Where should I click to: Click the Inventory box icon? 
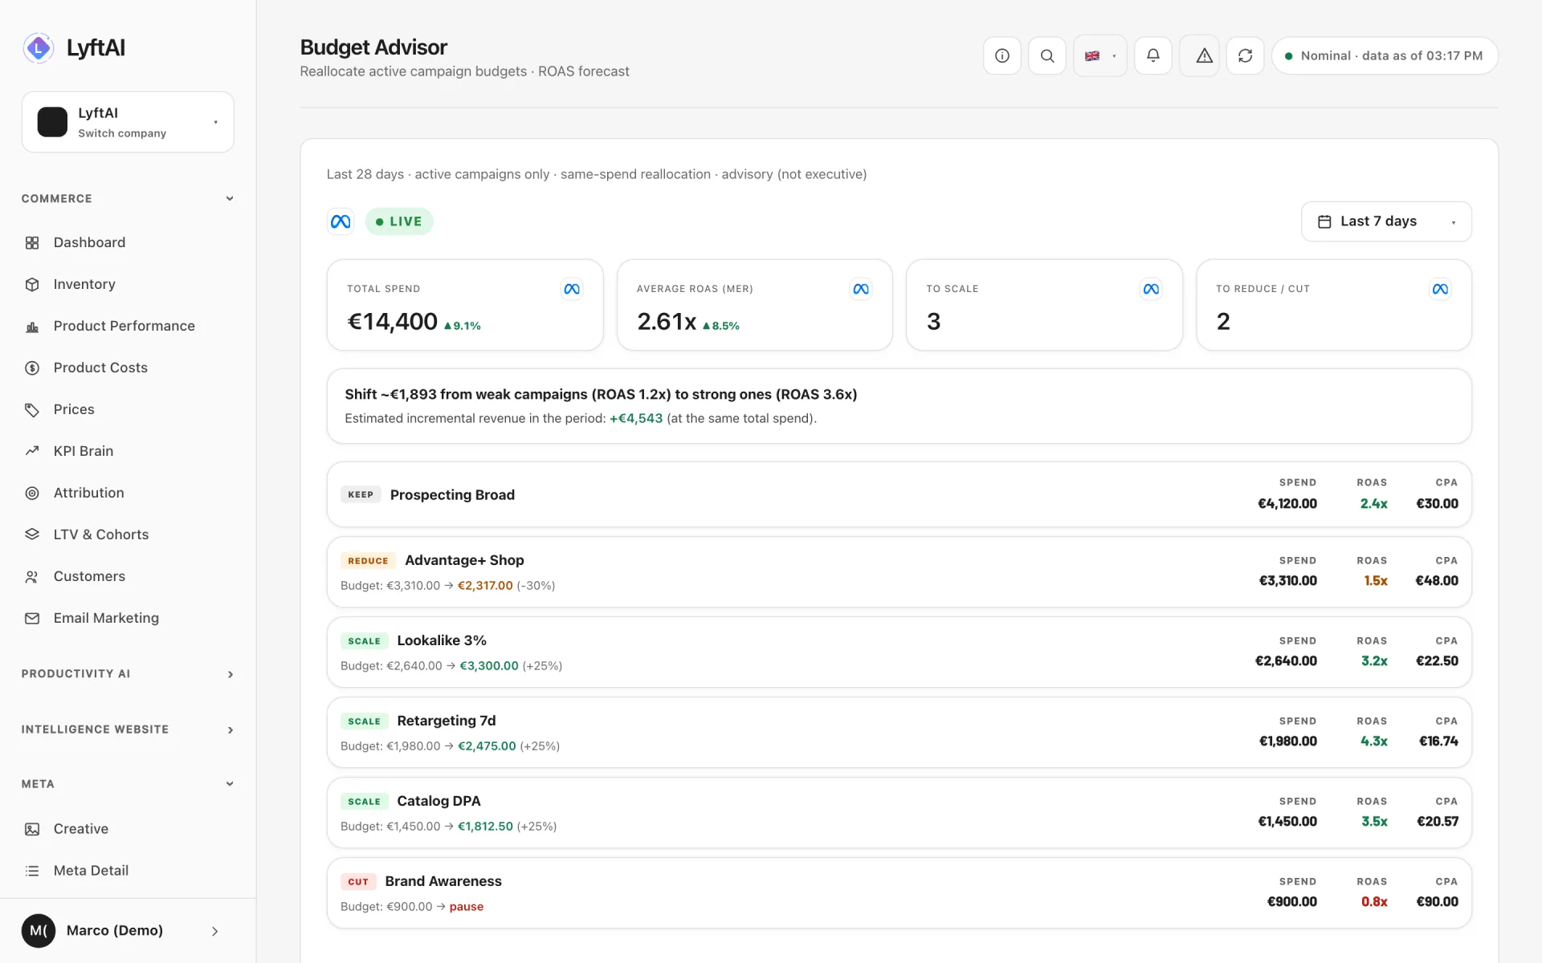pos(32,284)
